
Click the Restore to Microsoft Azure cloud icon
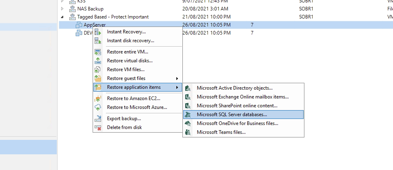tap(98, 107)
